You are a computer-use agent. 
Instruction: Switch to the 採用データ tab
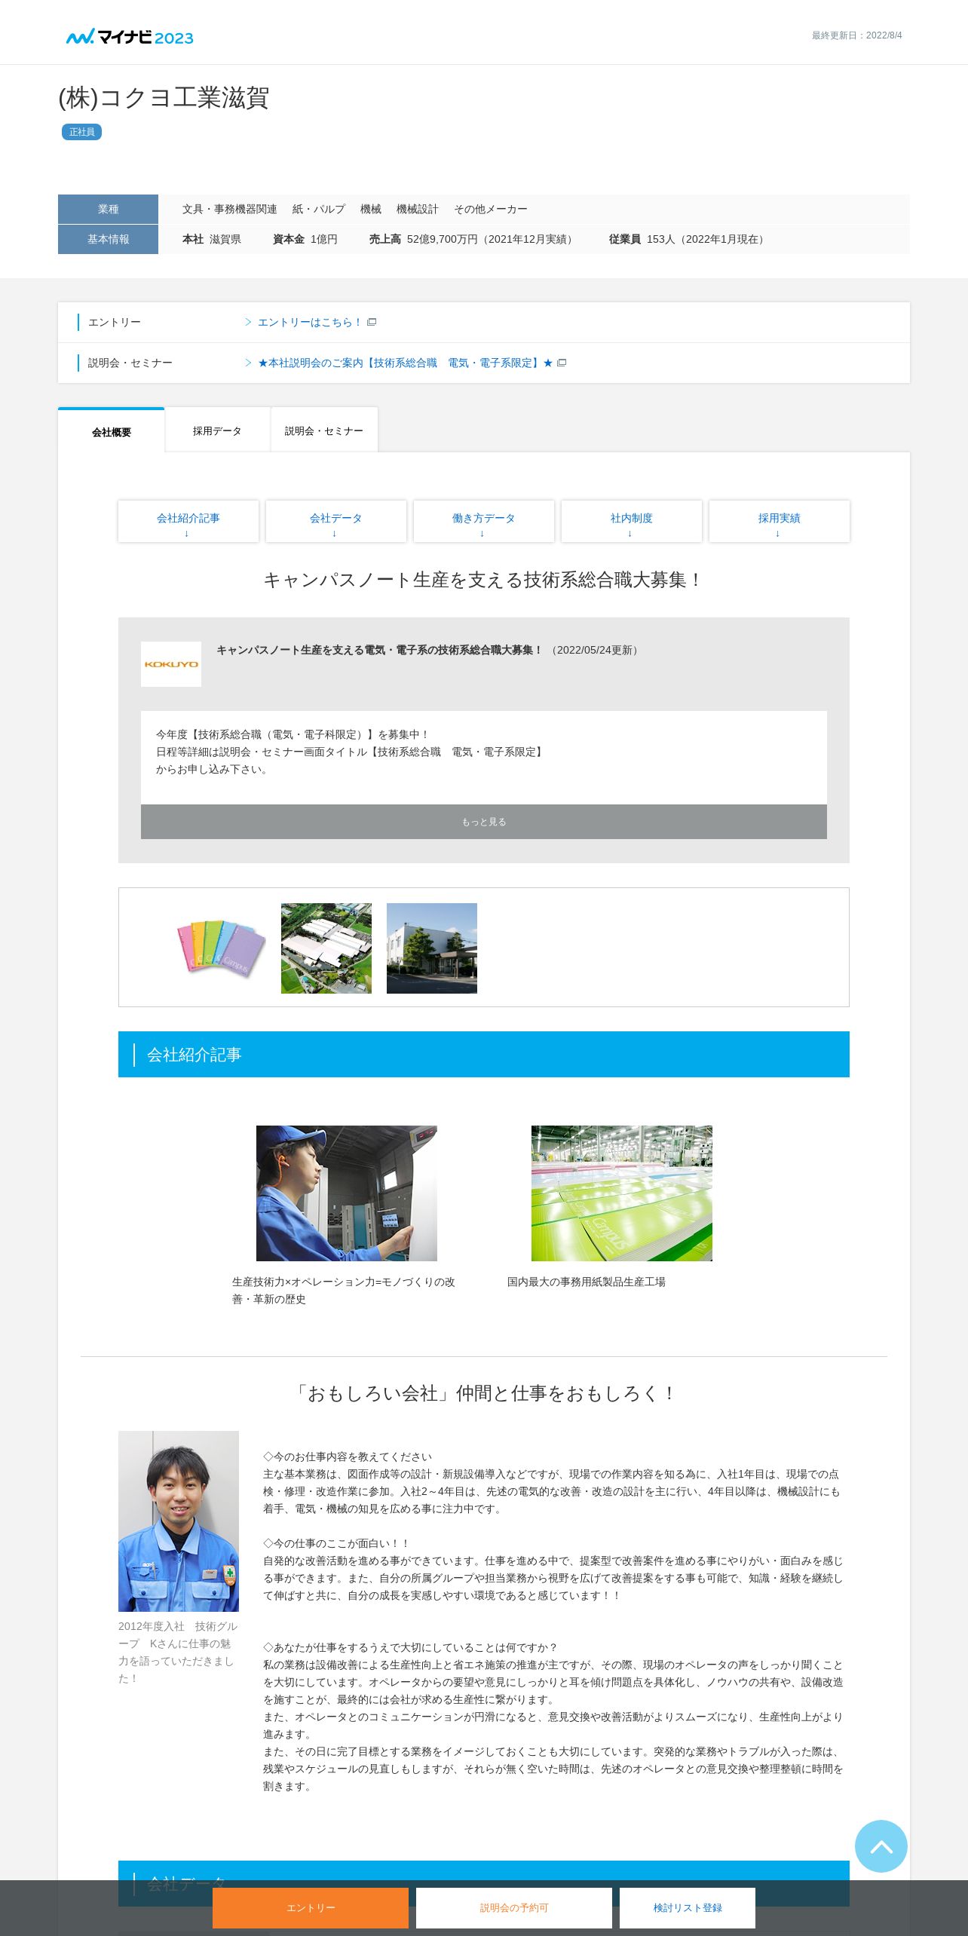217,430
